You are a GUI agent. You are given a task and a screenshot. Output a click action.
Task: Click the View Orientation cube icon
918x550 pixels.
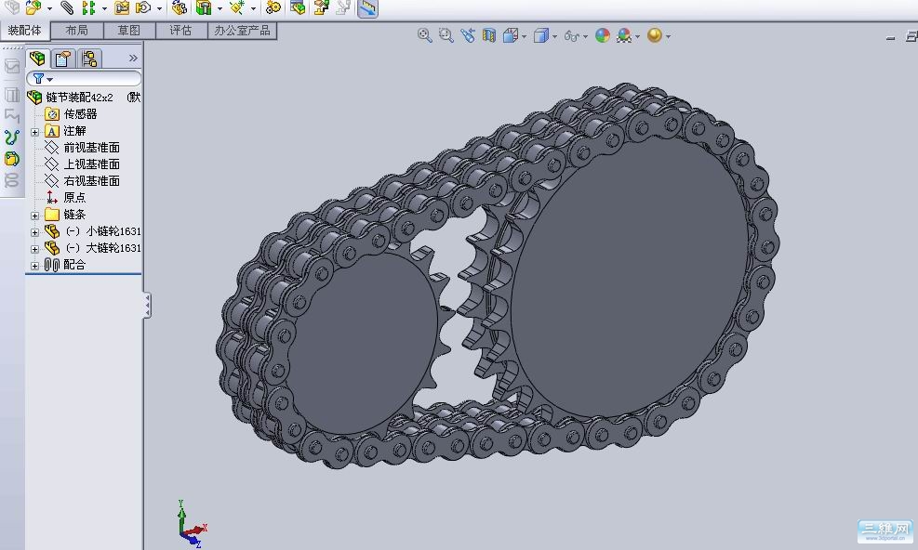tap(511, 35)
